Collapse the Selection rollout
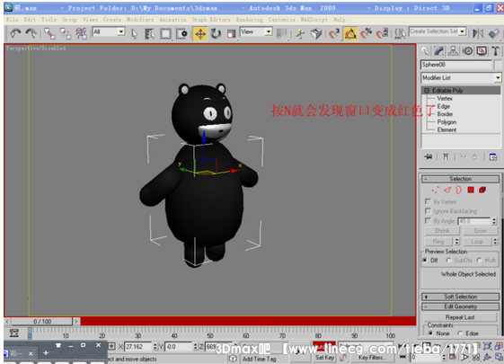Image resolution: width=504 pixels, height=364 pixels. pyautogui.click(x=461, y=179)
